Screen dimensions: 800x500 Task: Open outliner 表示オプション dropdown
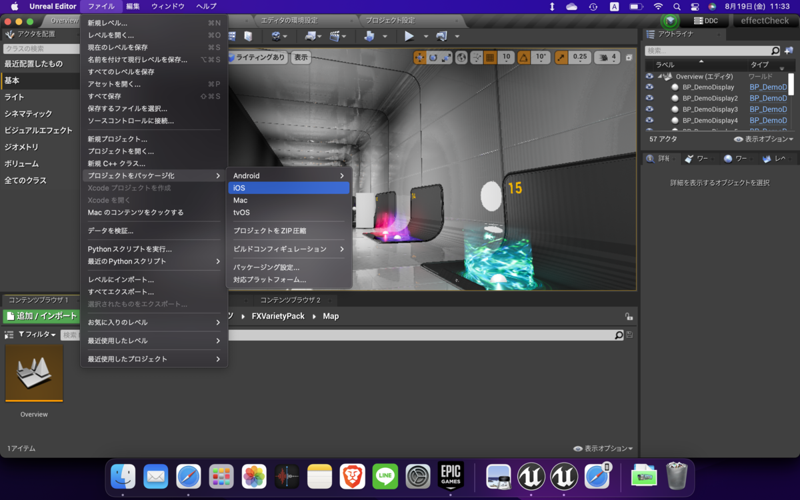763,139
